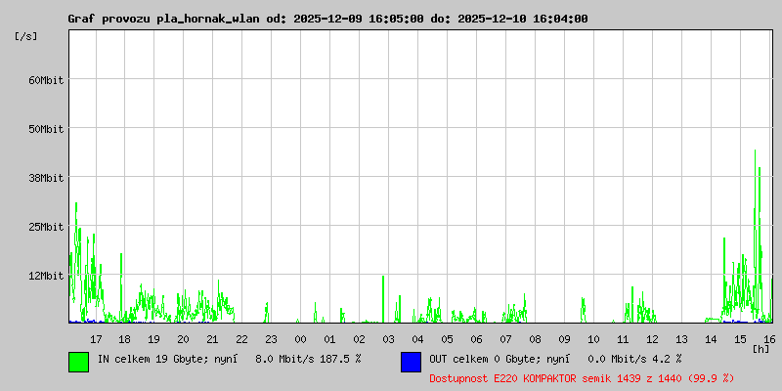Click the 50Mbit y-axis label
The image size is (782, 391).
coord(45,129)
